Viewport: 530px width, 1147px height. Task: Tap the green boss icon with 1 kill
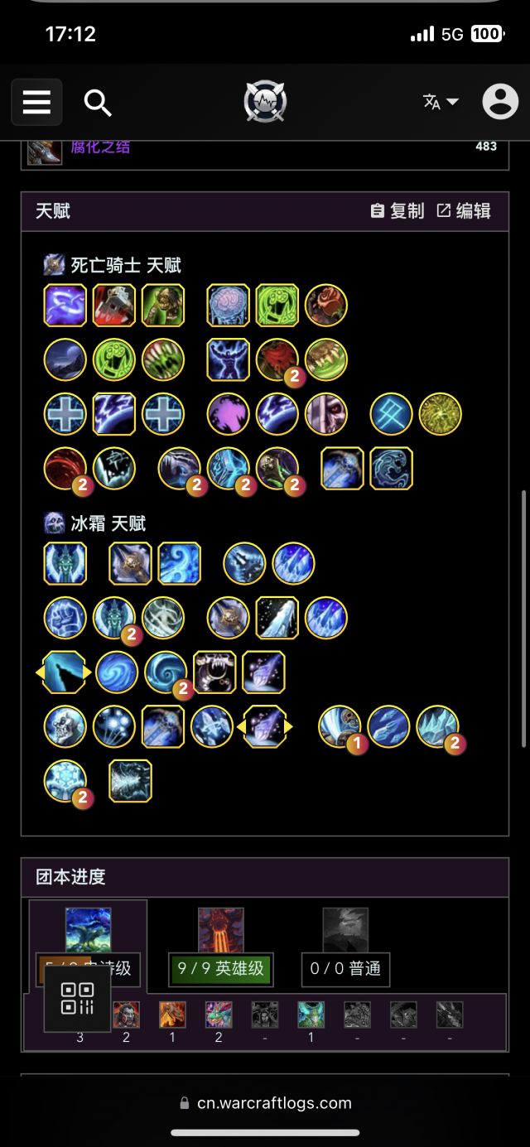[311, 1014]
